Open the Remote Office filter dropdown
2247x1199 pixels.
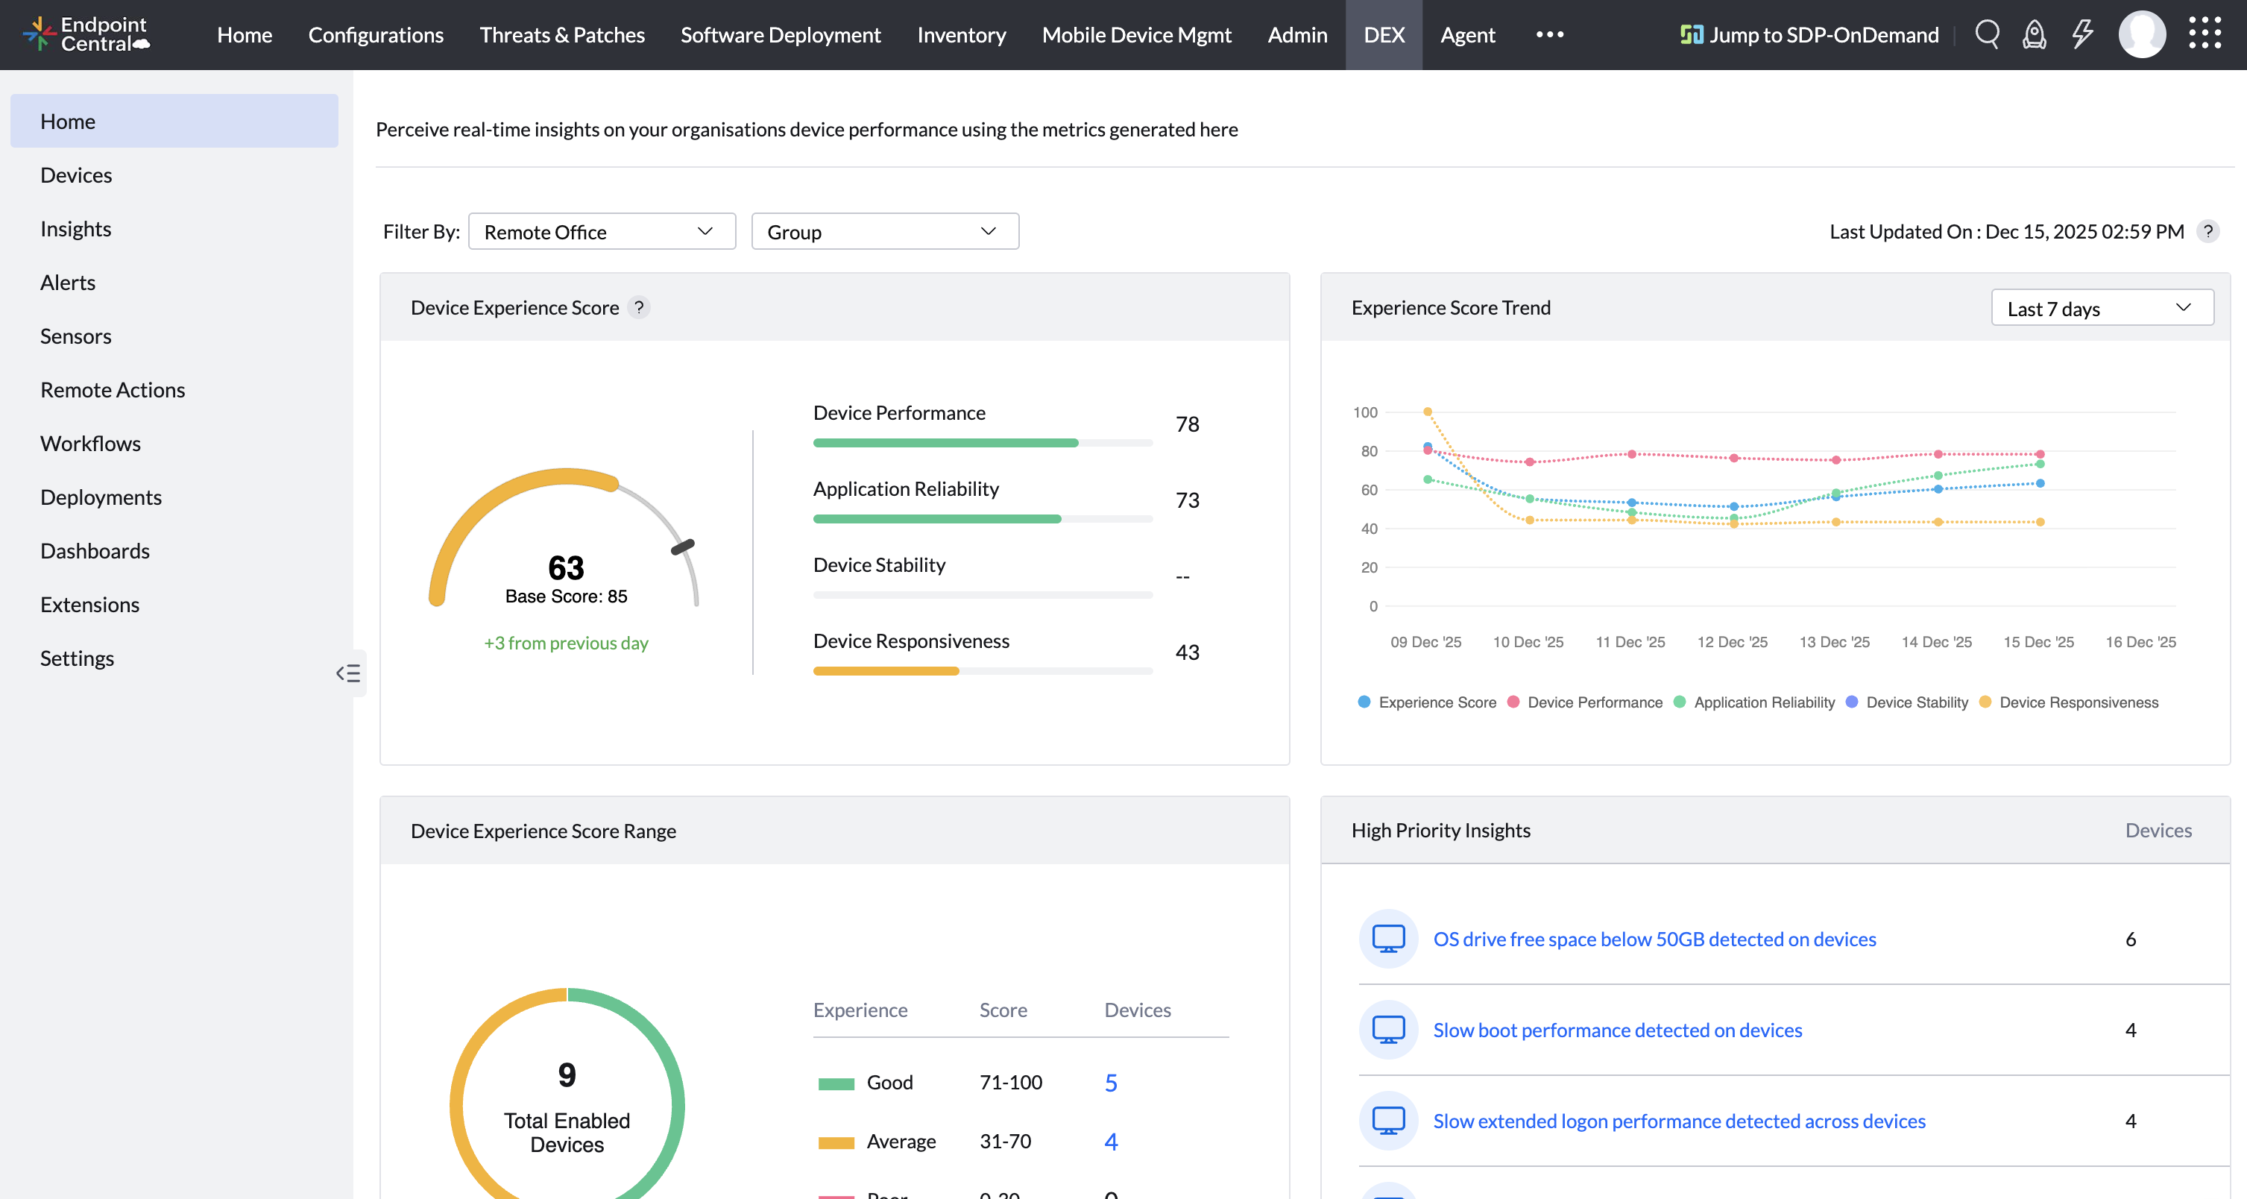[x=601, y=231]
